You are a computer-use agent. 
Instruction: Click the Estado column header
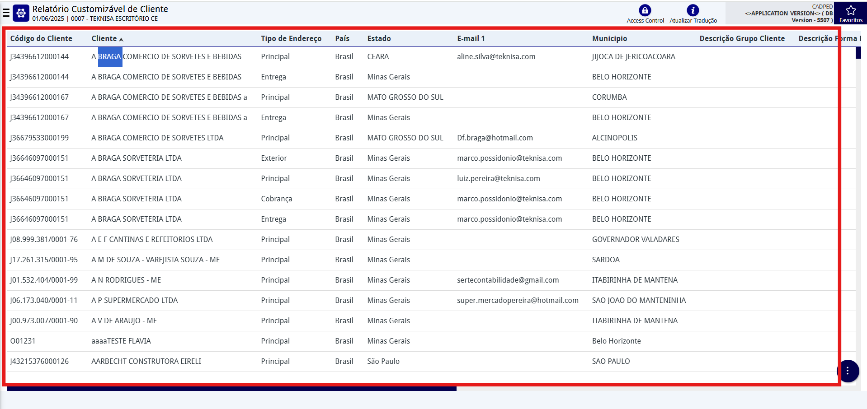379,39
